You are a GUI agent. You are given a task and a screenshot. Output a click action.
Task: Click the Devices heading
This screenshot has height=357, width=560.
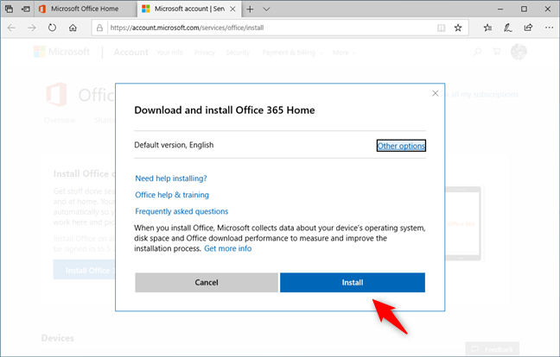click(x=58, y=338)
